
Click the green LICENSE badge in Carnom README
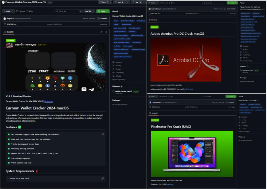tap(11, 40)
